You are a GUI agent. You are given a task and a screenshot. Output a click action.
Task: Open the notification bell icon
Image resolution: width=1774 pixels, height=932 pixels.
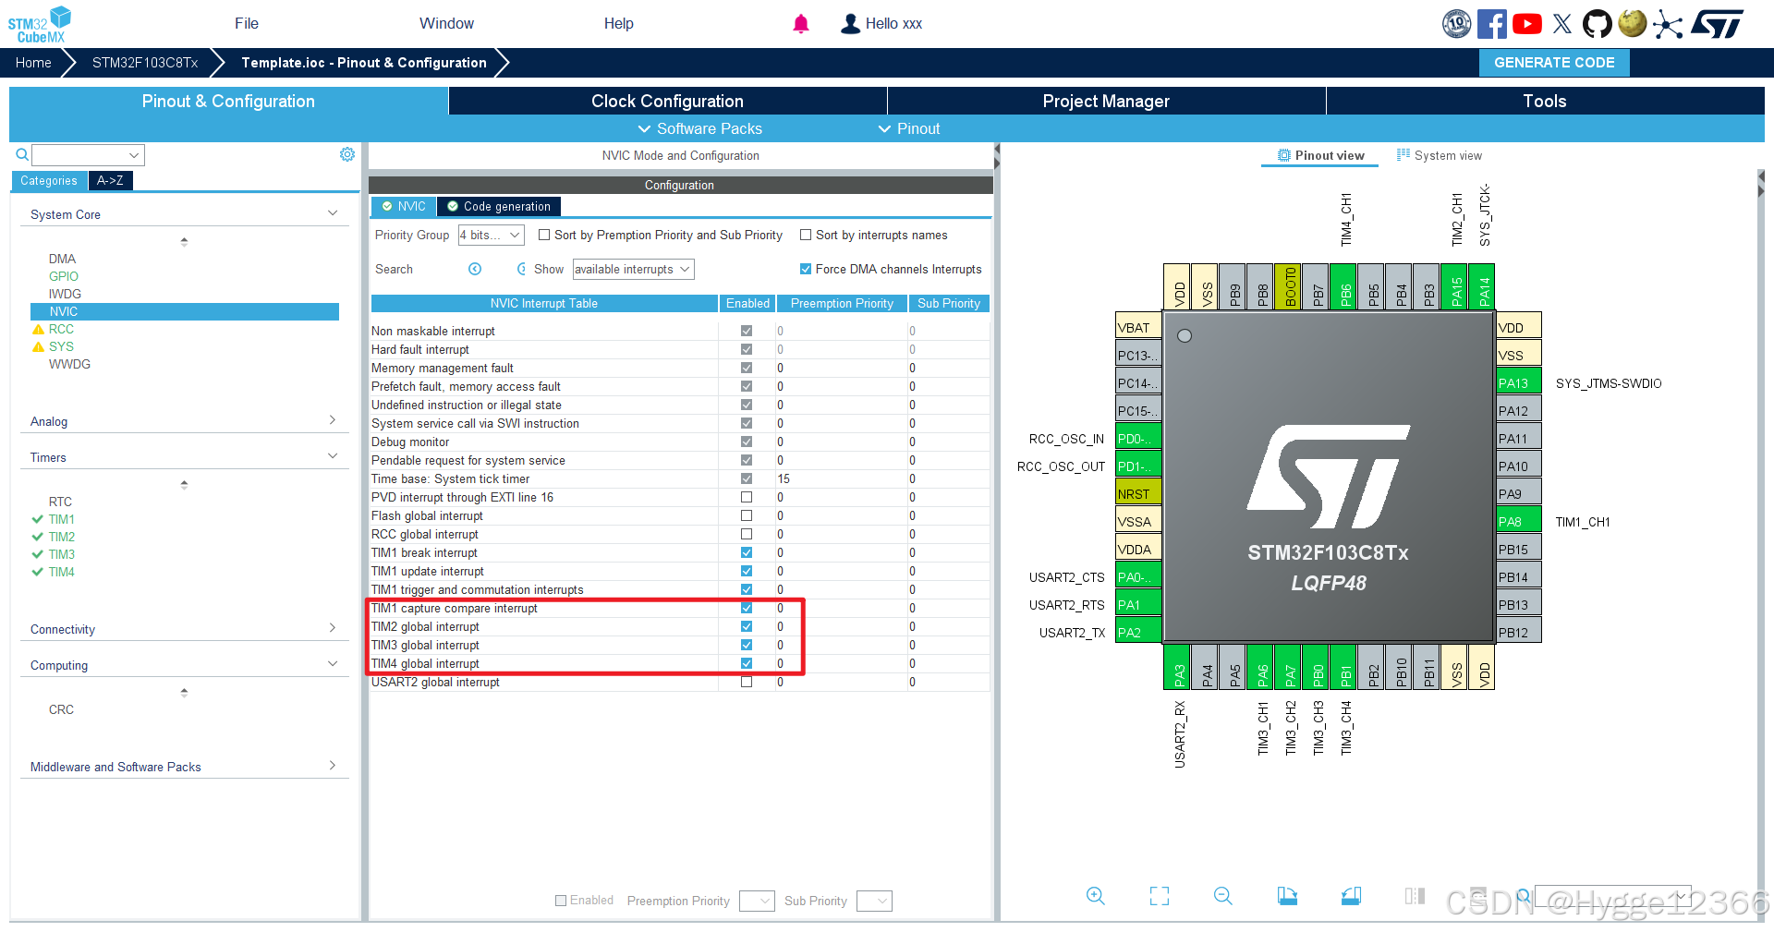pos(801,24)
